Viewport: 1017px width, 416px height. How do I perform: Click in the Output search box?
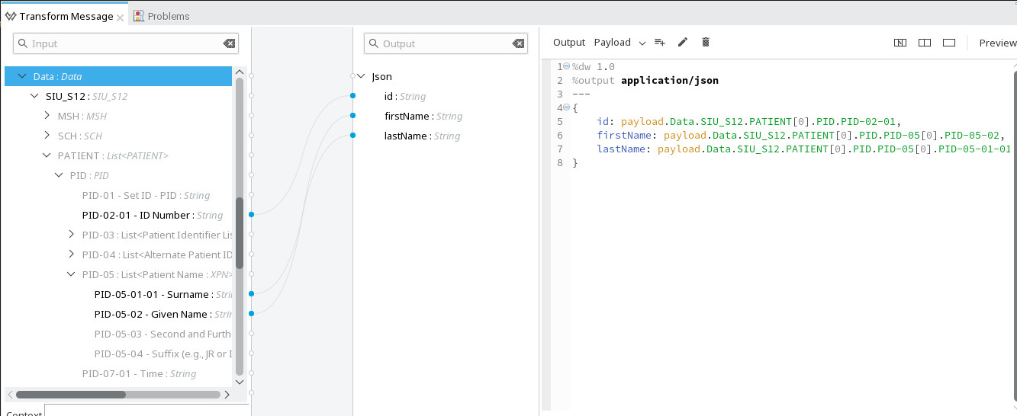pyautogui.click(x=443, y=44)
